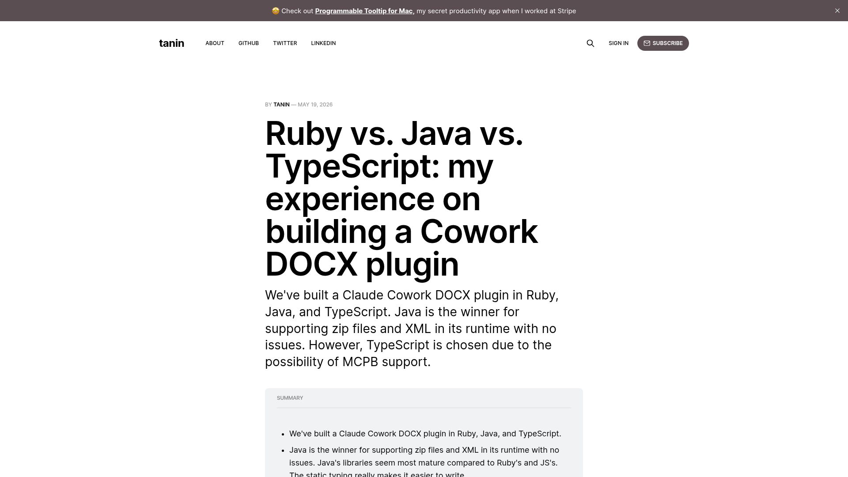Click the SUBSCRIBE button
848x477 pixels.
(663, 43)
